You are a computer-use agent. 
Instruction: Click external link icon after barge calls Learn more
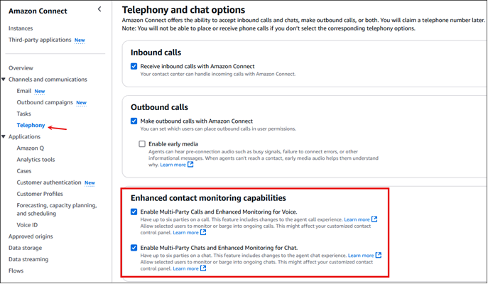pos(203,232)
